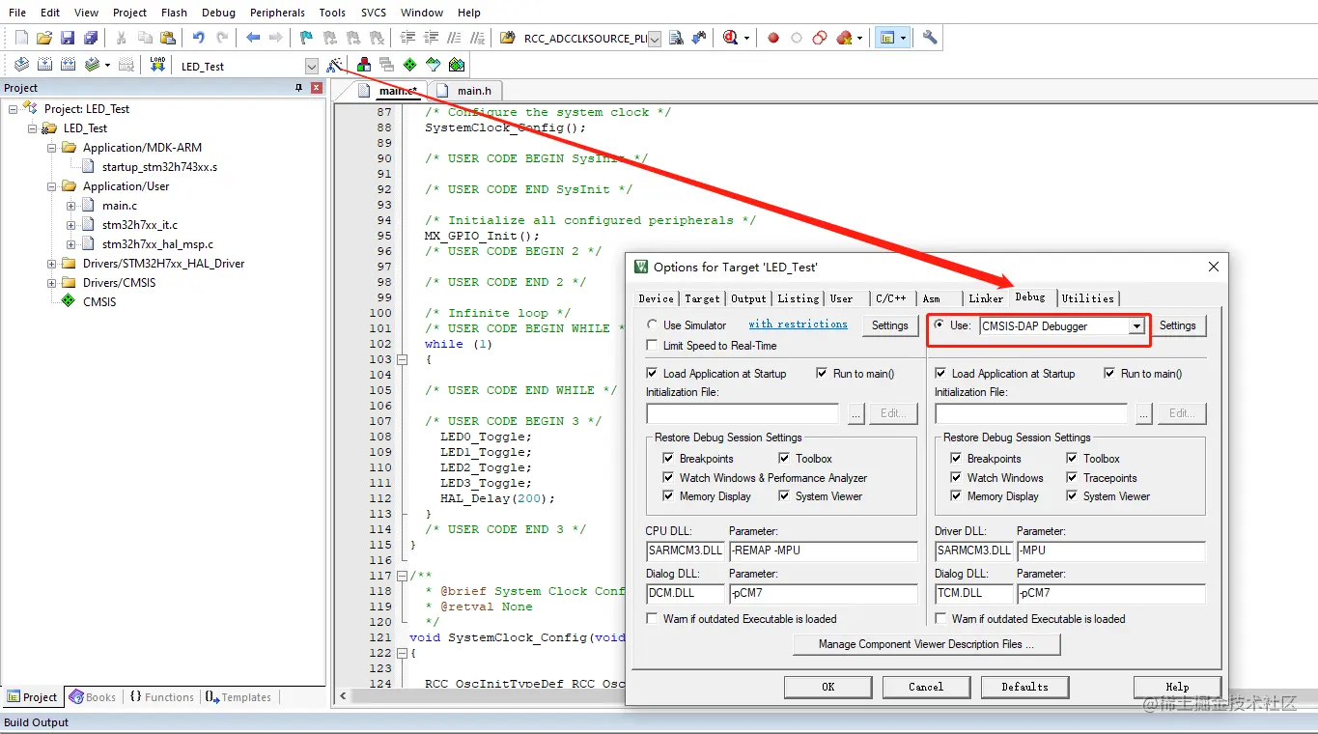Switch to the Functions pane tab
Image resolution: width=1318 pixels, height=734 pixels.
coord(161,697)
